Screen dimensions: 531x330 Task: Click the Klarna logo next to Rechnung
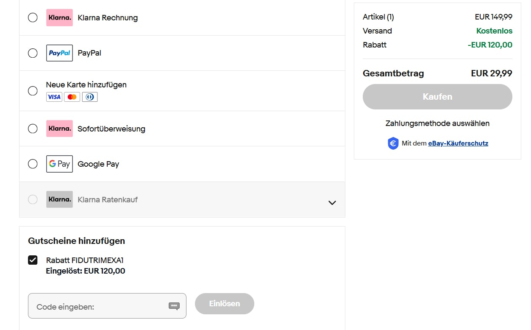pos(59,17)
